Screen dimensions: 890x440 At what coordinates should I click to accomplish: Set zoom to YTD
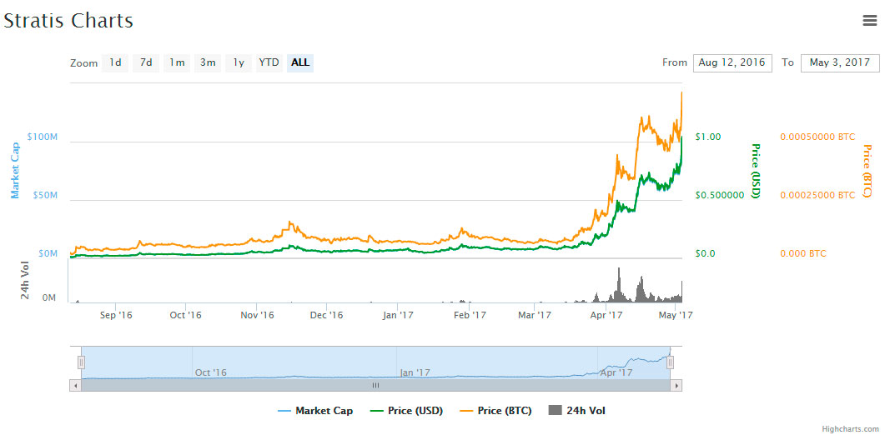point(269,63)
